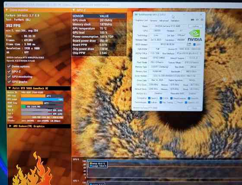Viewport: 242px width, 185px height.
Task: Click the orange VRAM temp bar
Action: point(32,103)
